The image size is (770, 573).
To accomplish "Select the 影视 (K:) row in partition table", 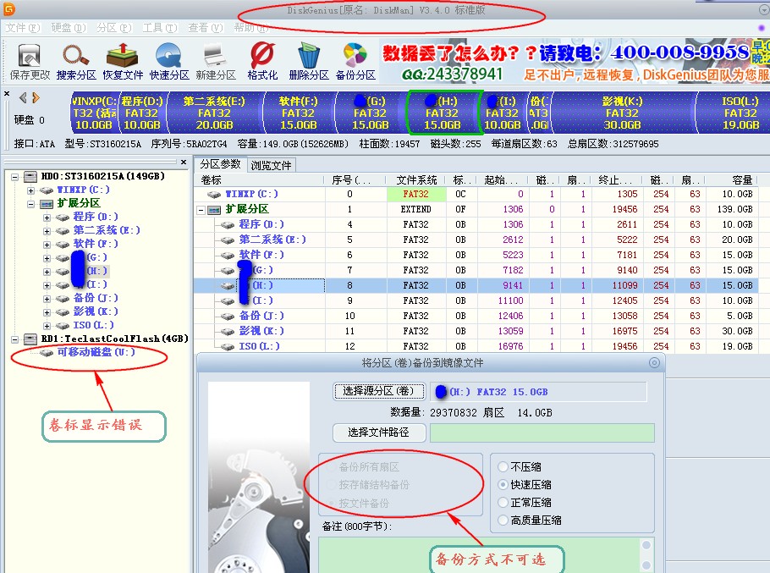I will click(476, 331).
